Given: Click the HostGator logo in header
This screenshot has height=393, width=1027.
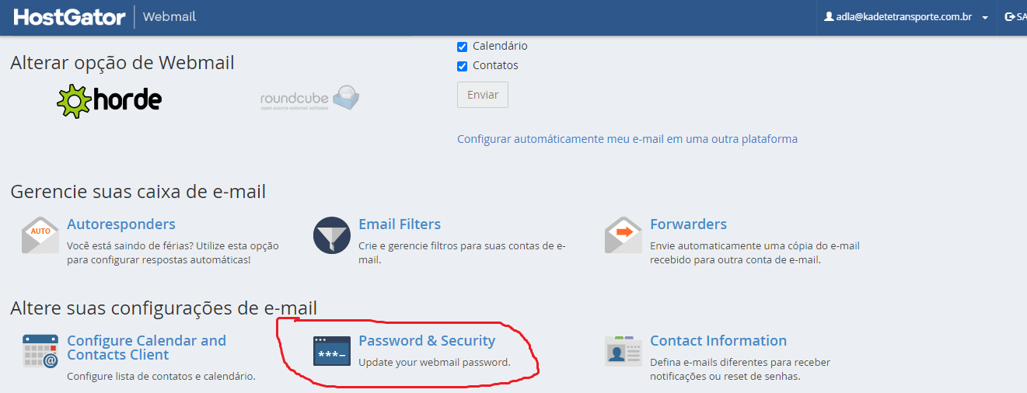Looking at the screenshot, I should click(69, 16).
